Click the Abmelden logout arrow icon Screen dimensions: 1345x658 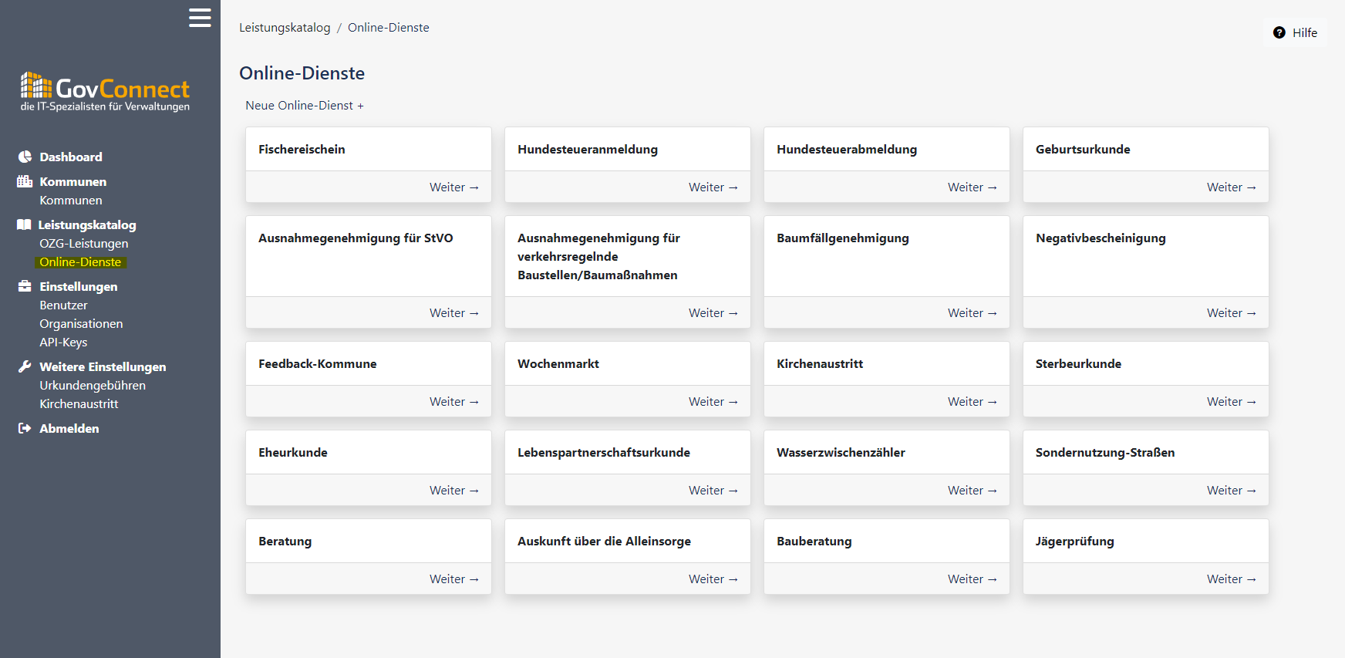point(25,428)
